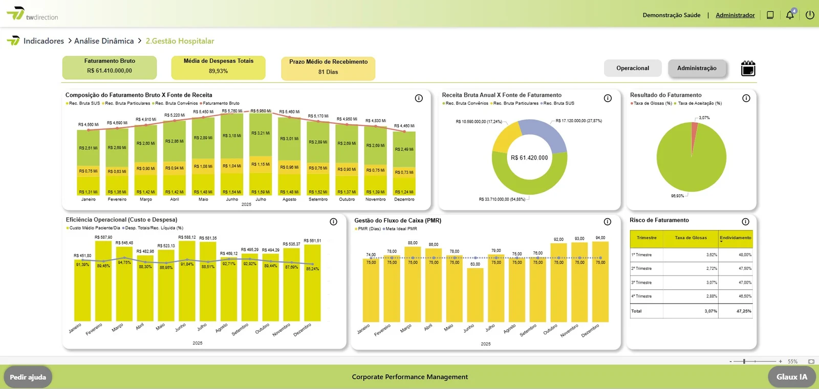This screenshot has width=819, height=389.
Task: Go to Análise Dinâmica in the breadcrumb
Action: 104,41
